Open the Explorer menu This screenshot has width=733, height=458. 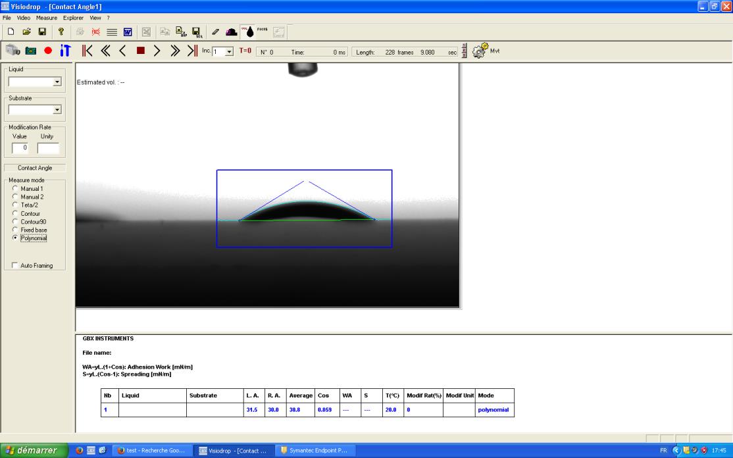(74, 18)
